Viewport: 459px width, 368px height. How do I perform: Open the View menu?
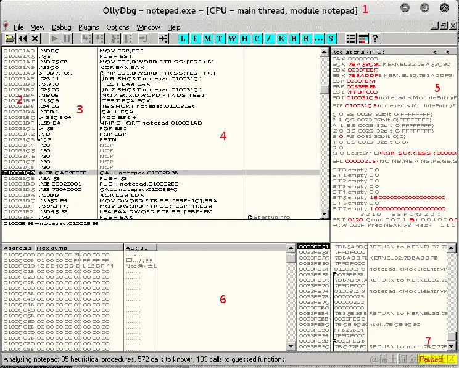pos(38,27)
